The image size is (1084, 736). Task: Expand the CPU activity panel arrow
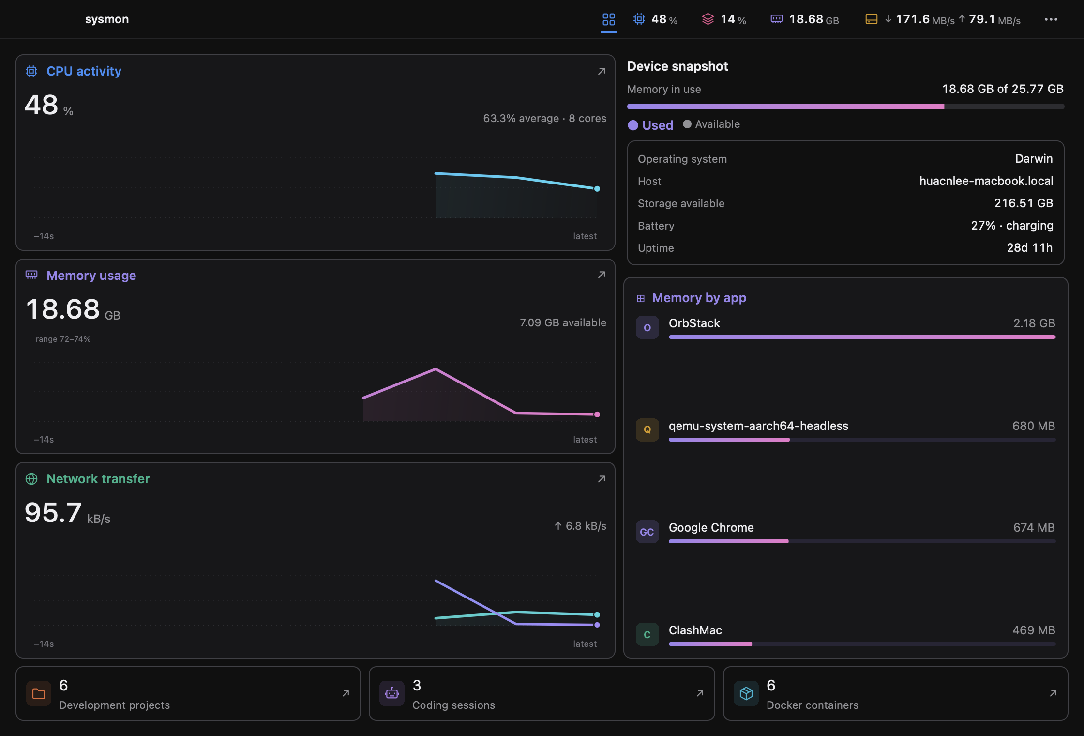(x=602, y=71)
